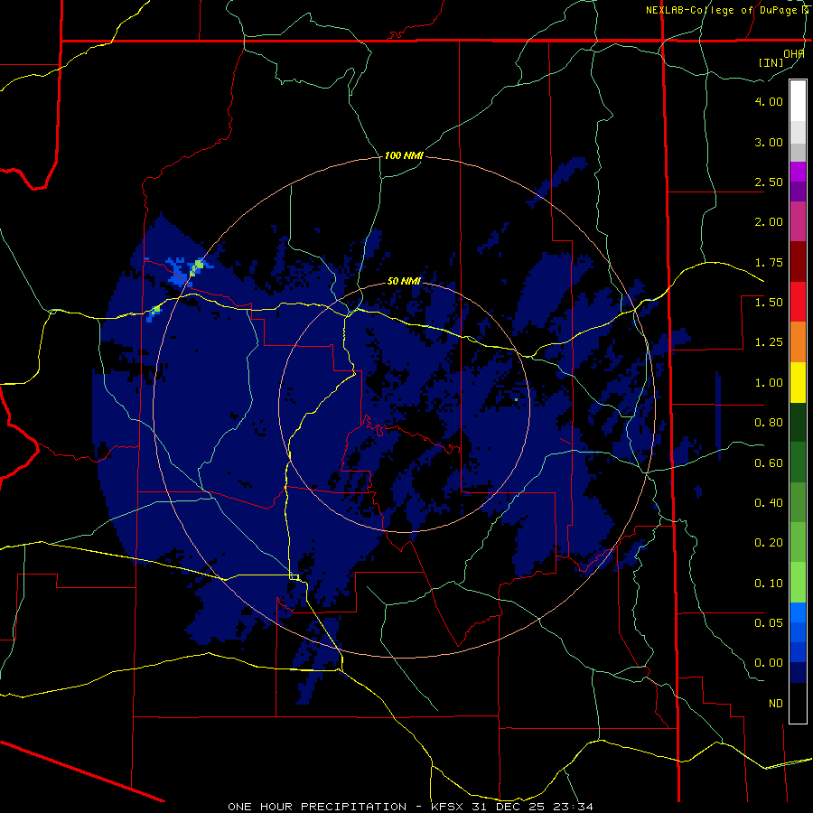Click the 1.75 legend value

click(x=769, y=262)
